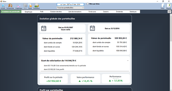Click the value 135 314,42 €
This screenshot has width=172, height=91.
coord(121,46)
